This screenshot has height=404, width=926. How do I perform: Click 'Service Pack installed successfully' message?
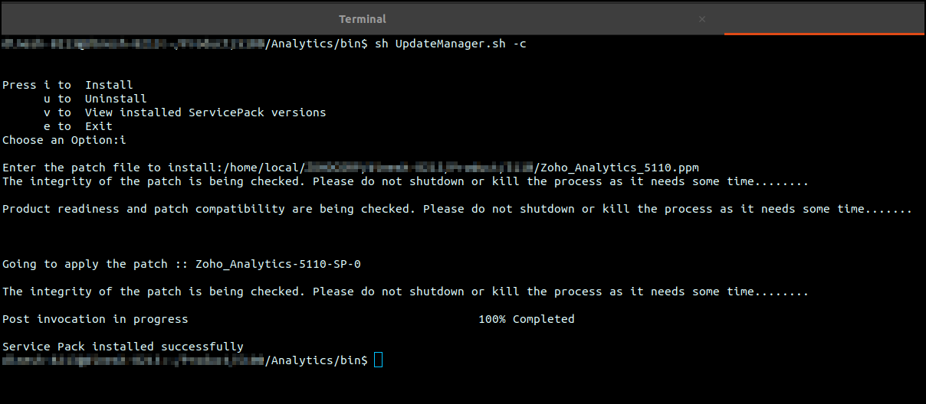point(123,347)
